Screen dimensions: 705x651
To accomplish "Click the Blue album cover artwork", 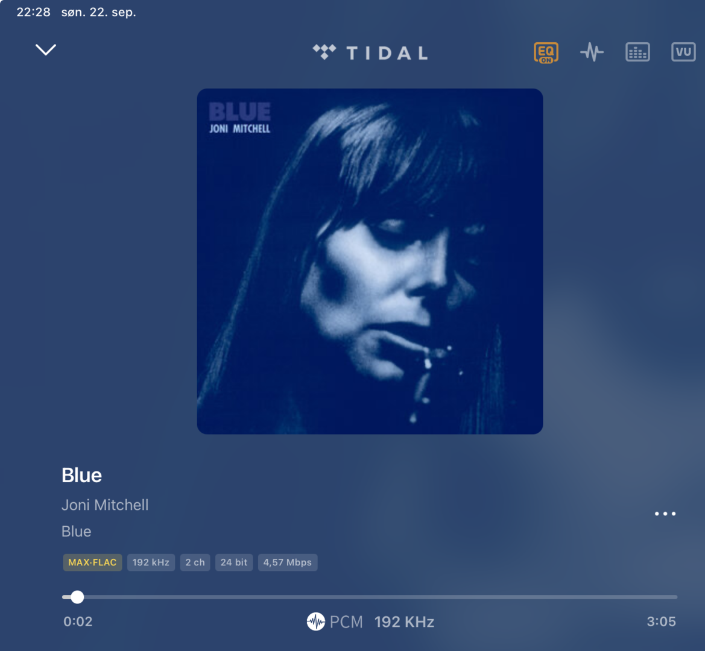I will pyautogui.click(x=370, y=261).
